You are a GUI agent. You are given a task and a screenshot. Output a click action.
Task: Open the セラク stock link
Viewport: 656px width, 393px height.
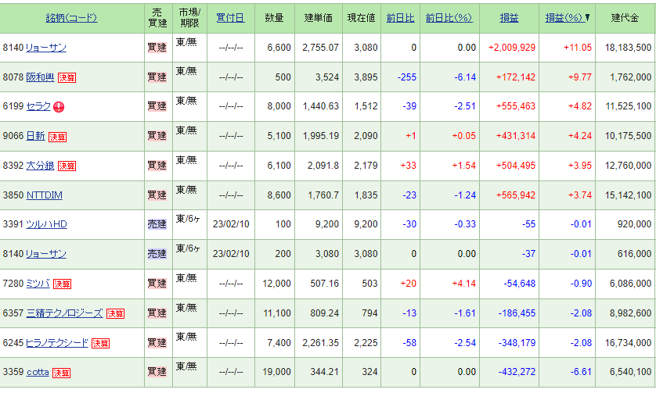tap(38, 106)
